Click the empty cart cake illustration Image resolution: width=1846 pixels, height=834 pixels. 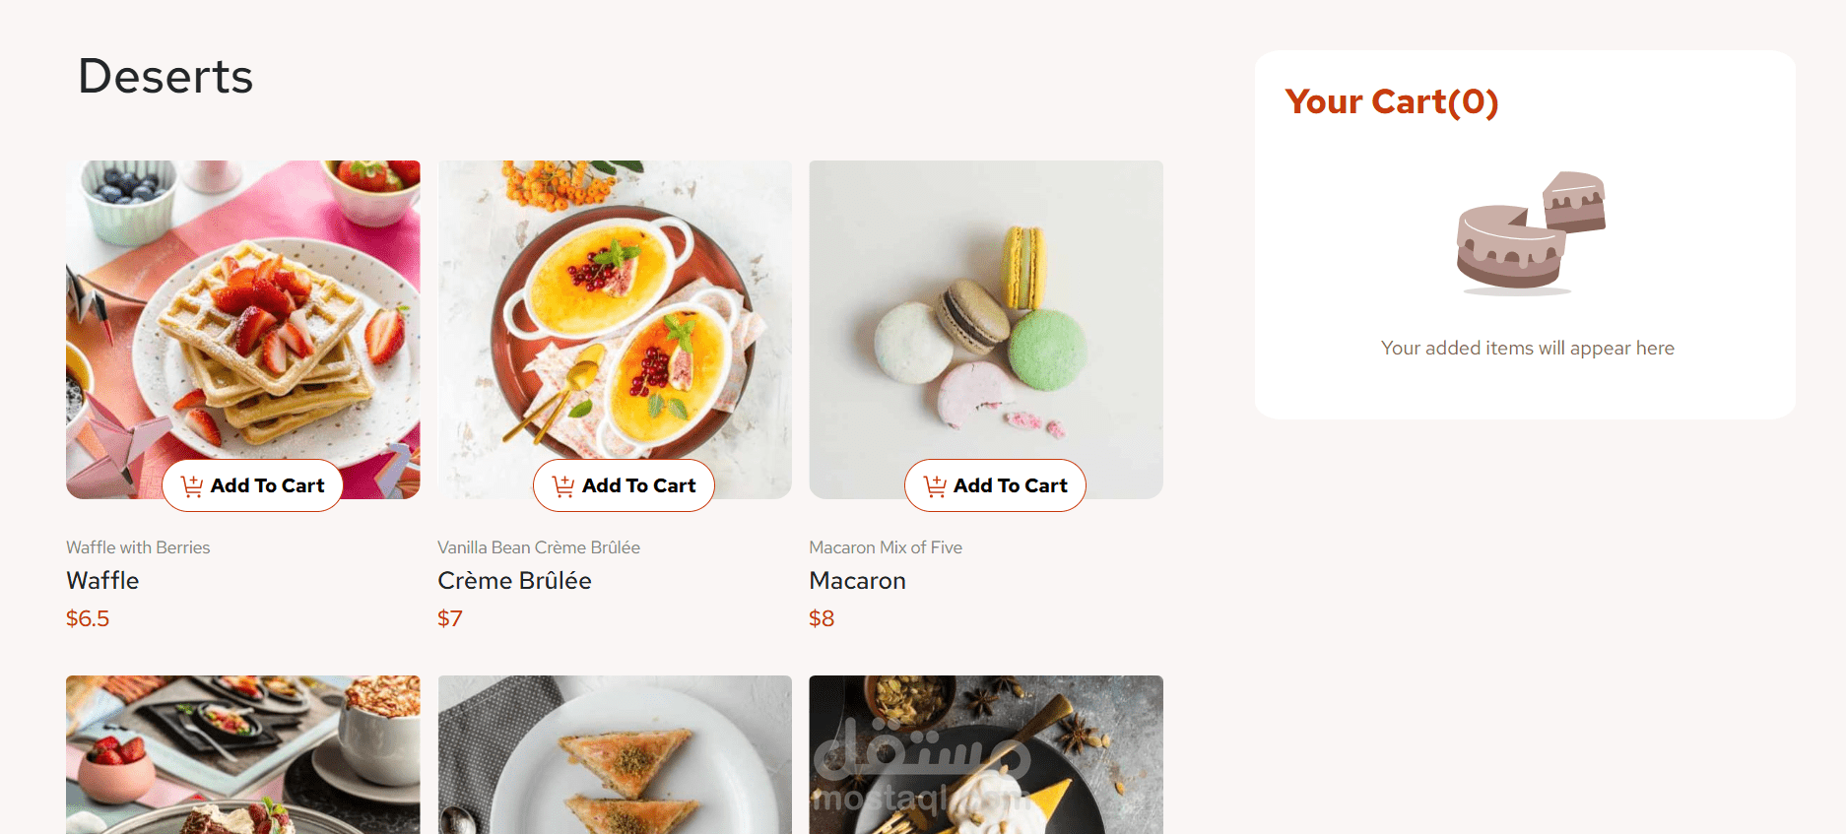tap(1530, 233)
